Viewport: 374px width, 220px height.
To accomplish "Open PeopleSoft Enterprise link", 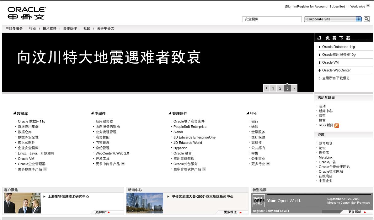I will 190,127.
